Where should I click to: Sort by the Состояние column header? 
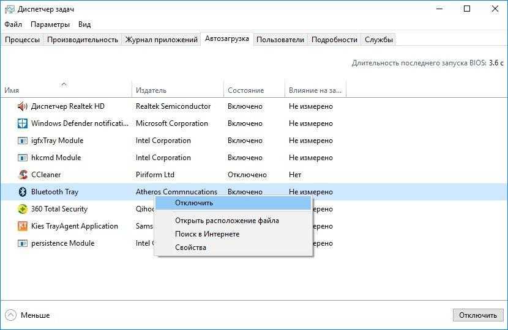(x=245, y=90)
